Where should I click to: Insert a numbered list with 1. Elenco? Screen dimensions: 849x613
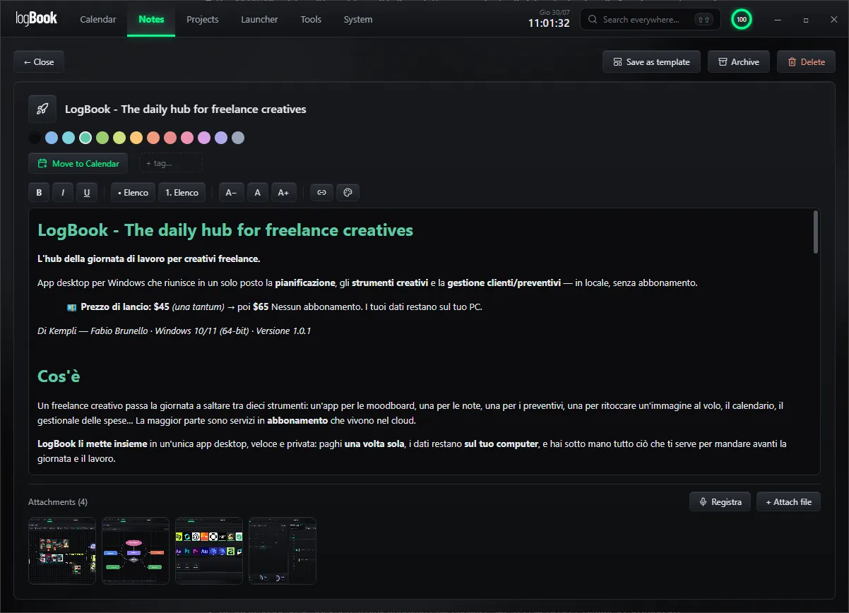click(x=182, y=192)
